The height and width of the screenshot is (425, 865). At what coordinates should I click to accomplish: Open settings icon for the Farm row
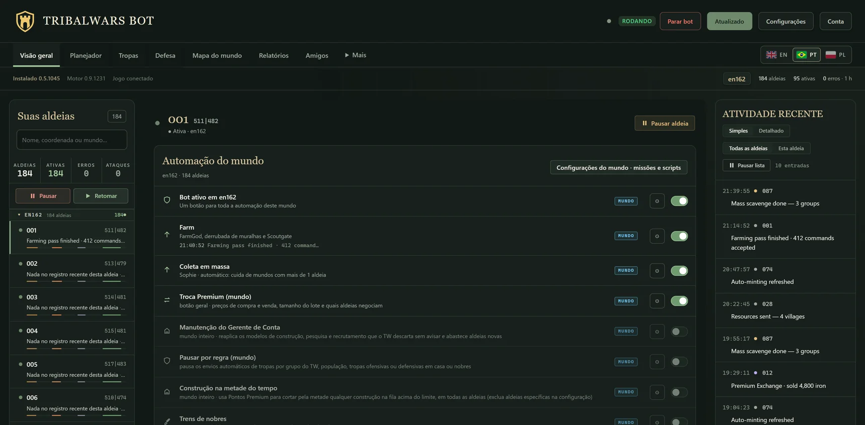point(657,236)
